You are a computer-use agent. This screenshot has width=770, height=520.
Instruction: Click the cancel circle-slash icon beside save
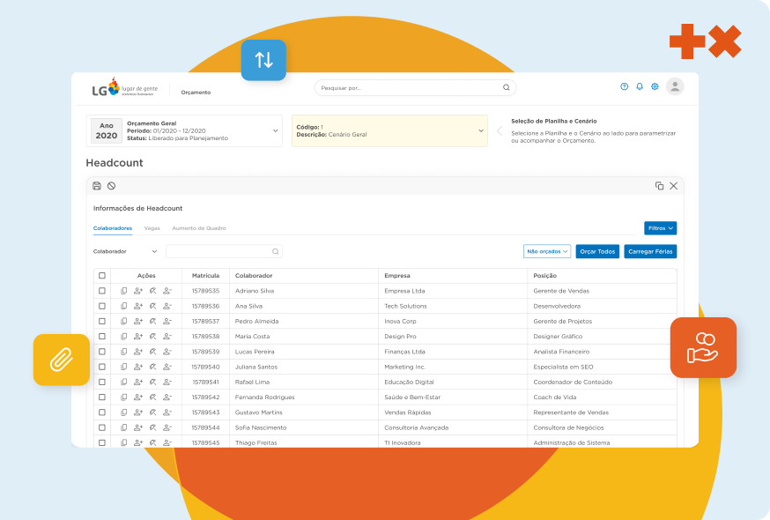click(111, 186)
